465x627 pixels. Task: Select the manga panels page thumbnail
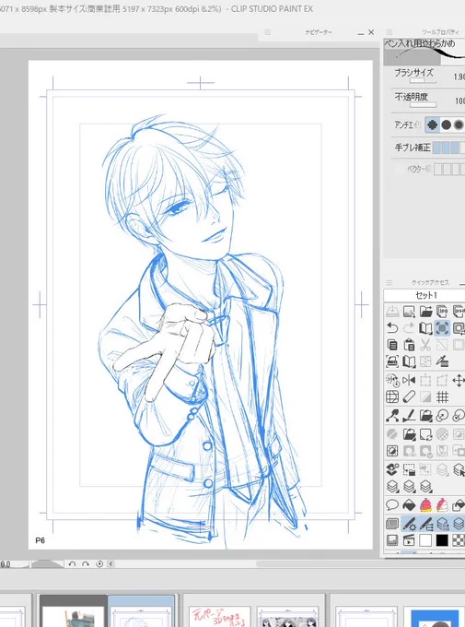click(x=288, y=617)
